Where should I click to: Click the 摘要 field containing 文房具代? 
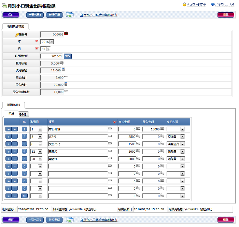click(x=78, y=144)
